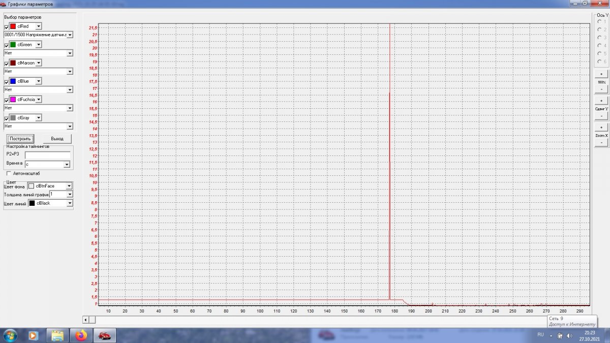This screenshot has height=343, width=610.
Task: Enable the Автомасштаб checkbox
Action: pyautogui.click(x=9, y=173)
